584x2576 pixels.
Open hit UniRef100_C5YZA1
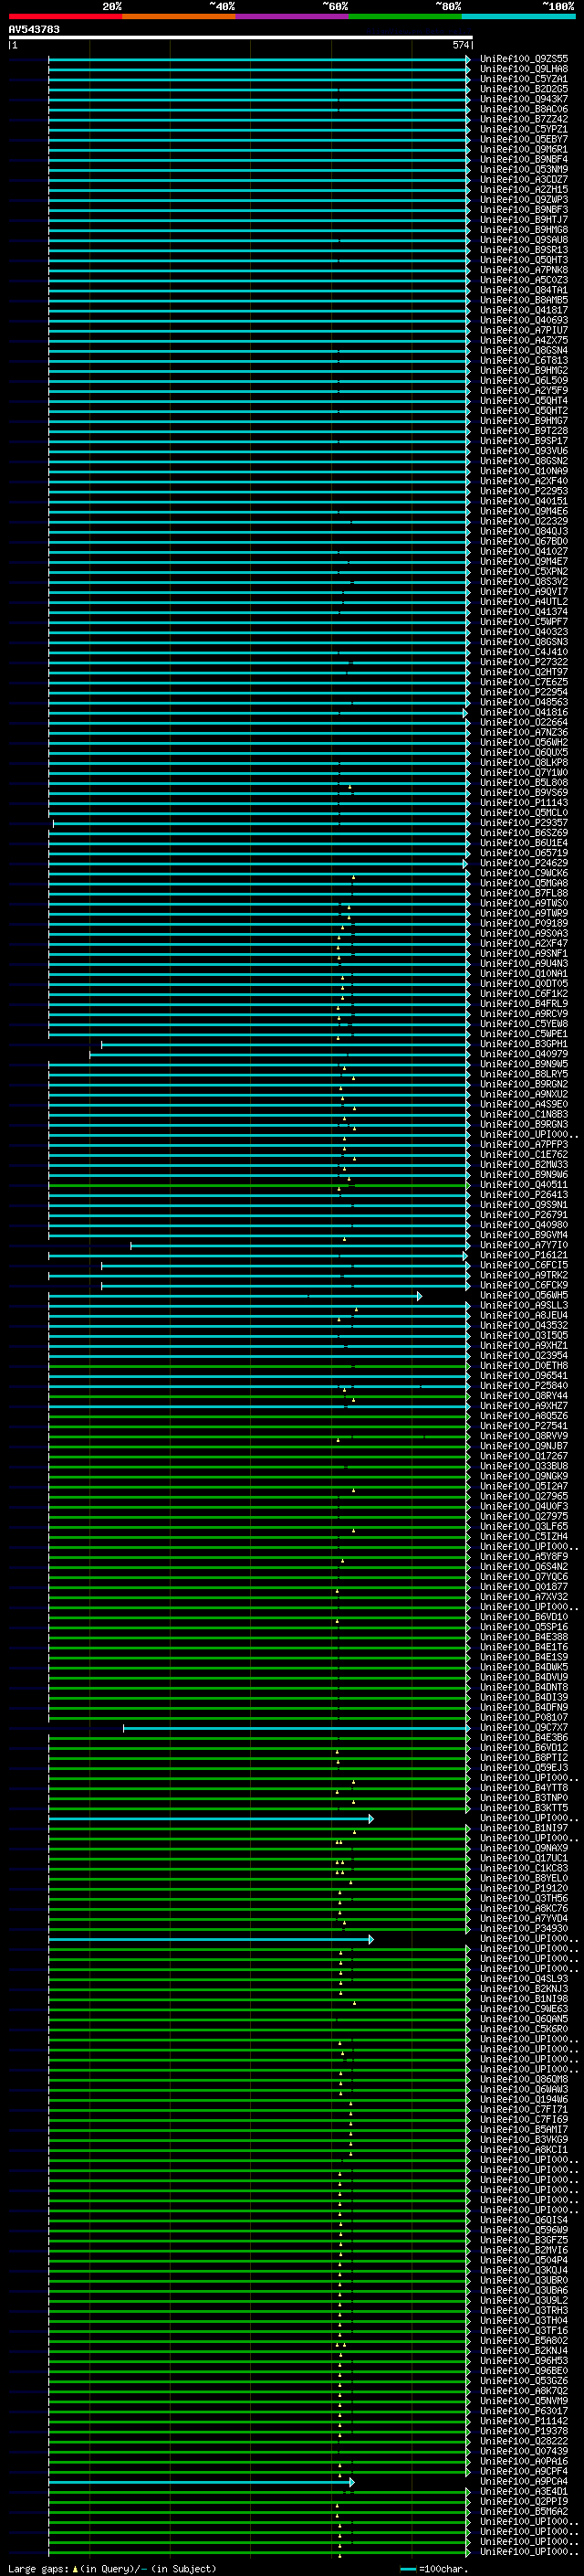click(x=524, y=79)
